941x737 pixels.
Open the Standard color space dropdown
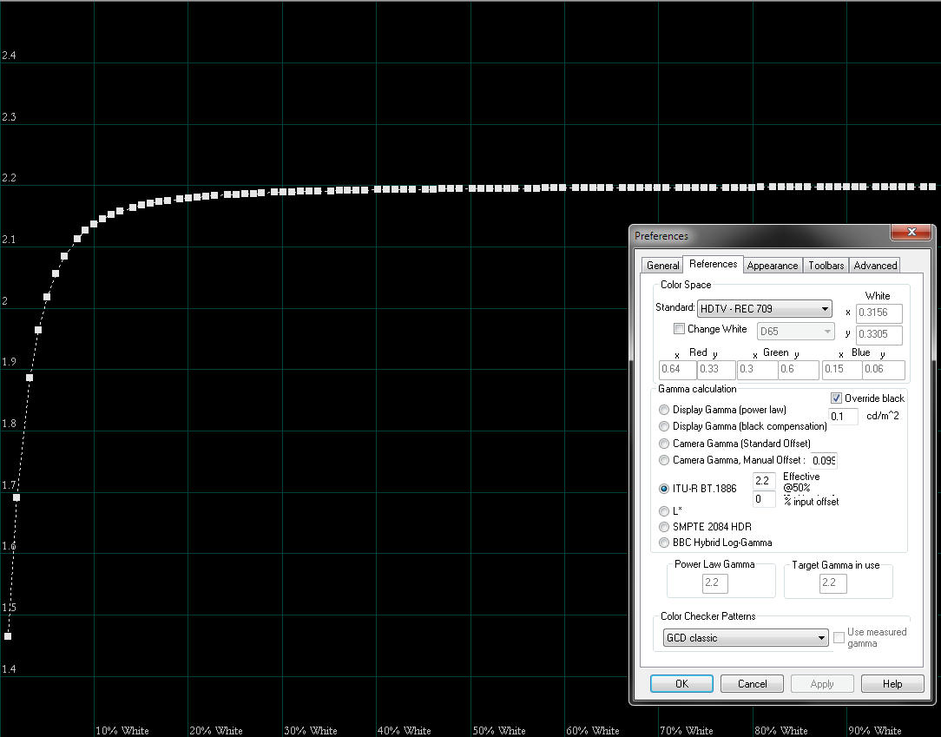[764, 309]
